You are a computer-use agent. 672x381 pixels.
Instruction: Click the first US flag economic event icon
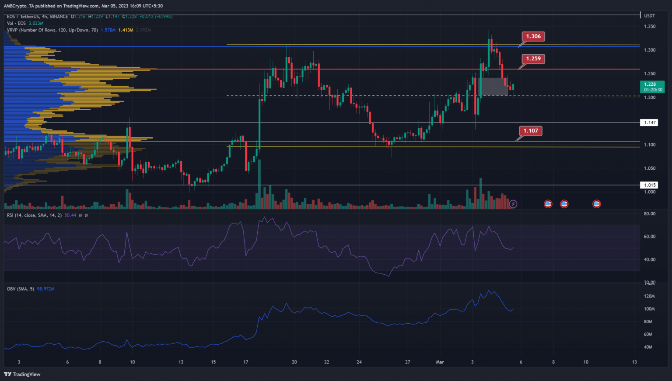point(548,204)
